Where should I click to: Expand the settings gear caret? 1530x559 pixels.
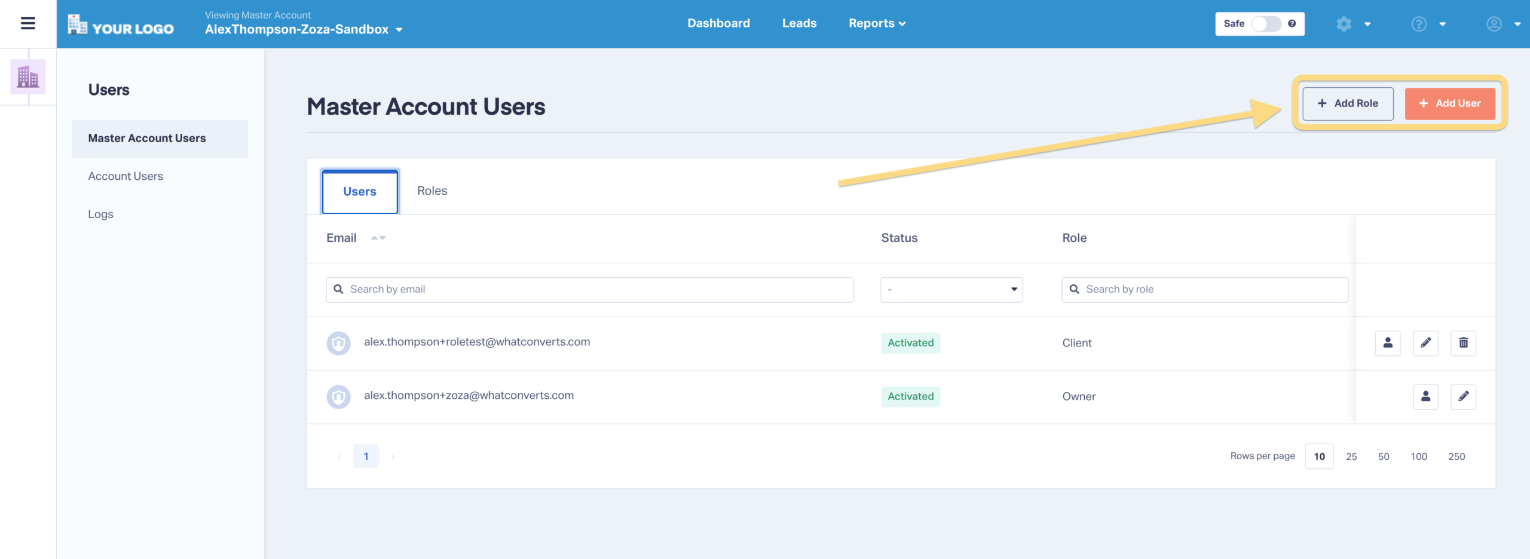click(x=1367, y=24)
